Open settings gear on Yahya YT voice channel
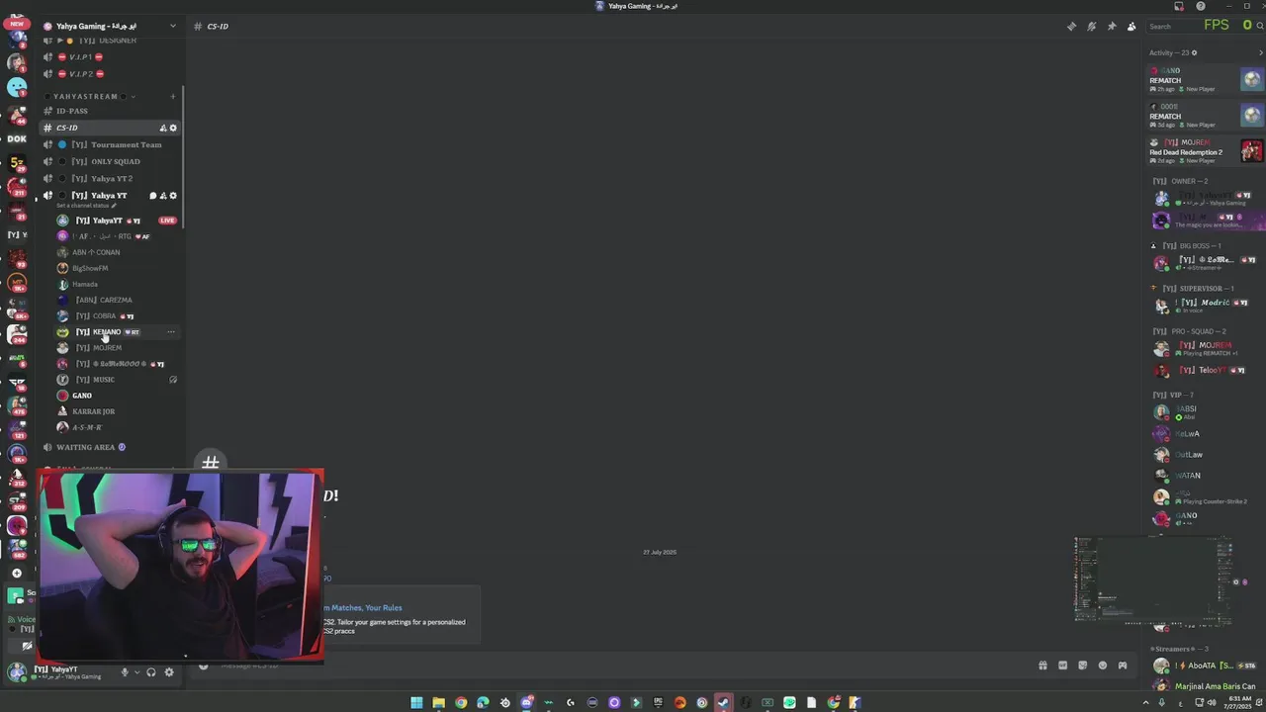 tap(173, 196)
